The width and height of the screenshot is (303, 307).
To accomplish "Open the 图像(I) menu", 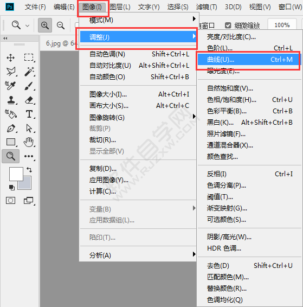I will click(92, 7).
